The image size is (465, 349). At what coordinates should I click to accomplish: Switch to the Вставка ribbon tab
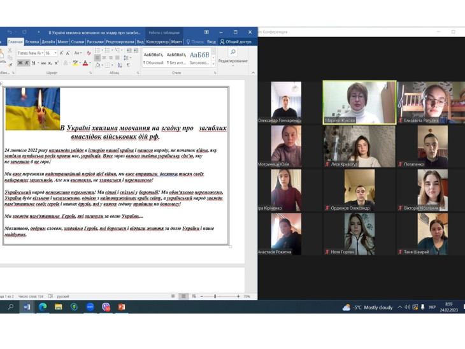coord(32,42)
